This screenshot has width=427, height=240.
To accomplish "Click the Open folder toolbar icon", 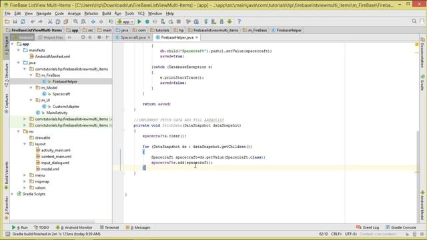I will pyautogui.click(x=7, y=21).
